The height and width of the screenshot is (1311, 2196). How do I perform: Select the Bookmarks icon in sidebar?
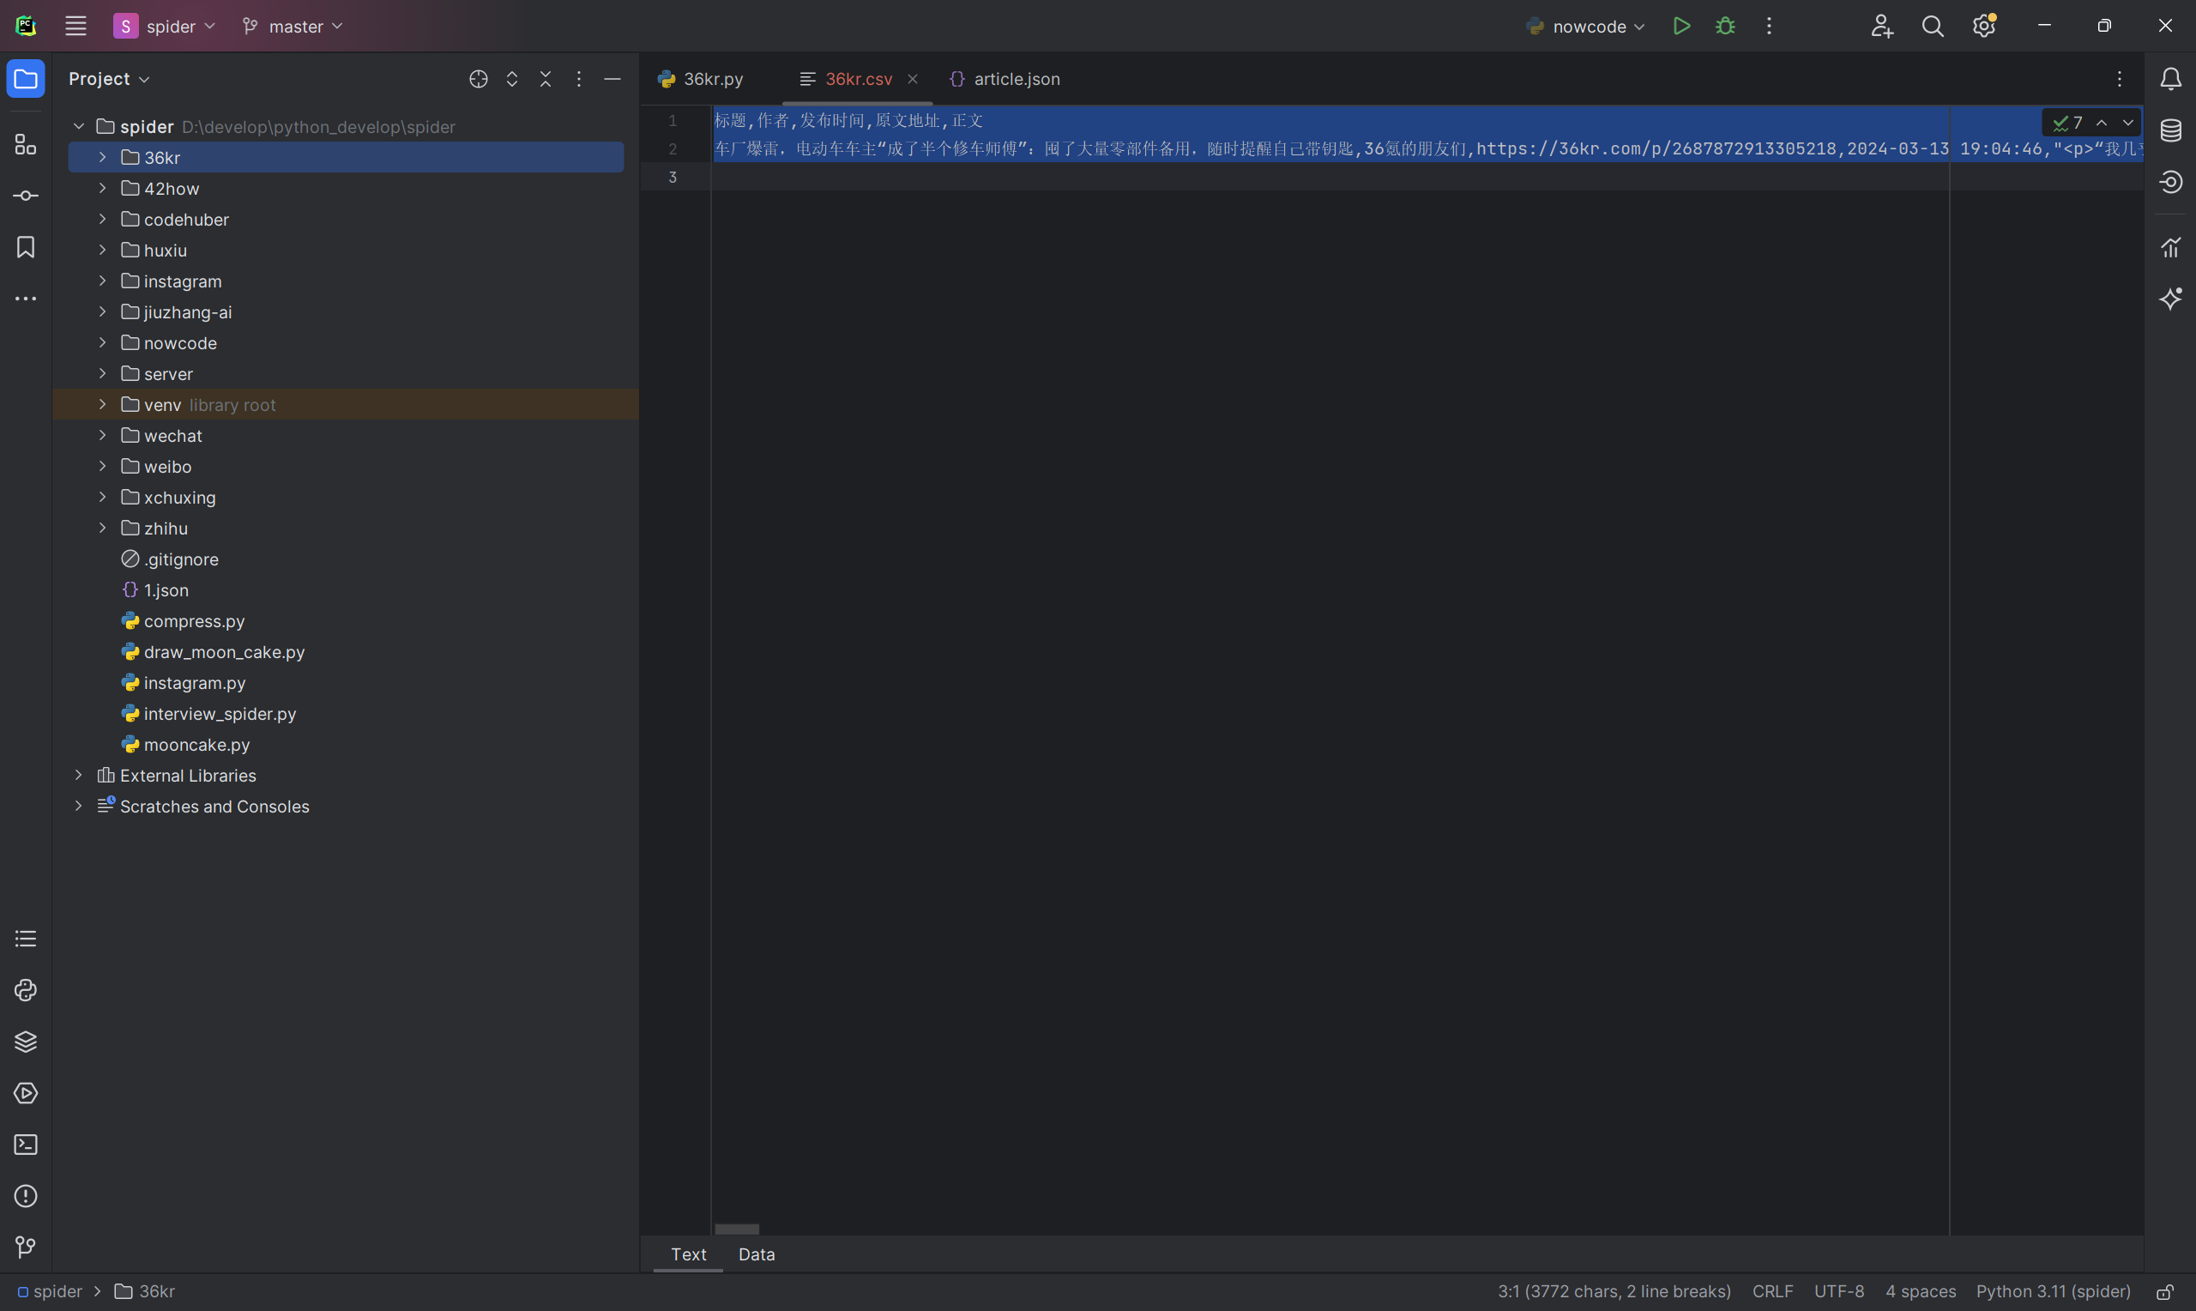[23, 246]
